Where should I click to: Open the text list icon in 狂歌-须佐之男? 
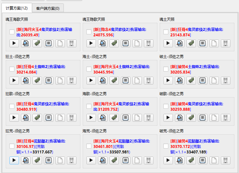click(x=49, y=118)
